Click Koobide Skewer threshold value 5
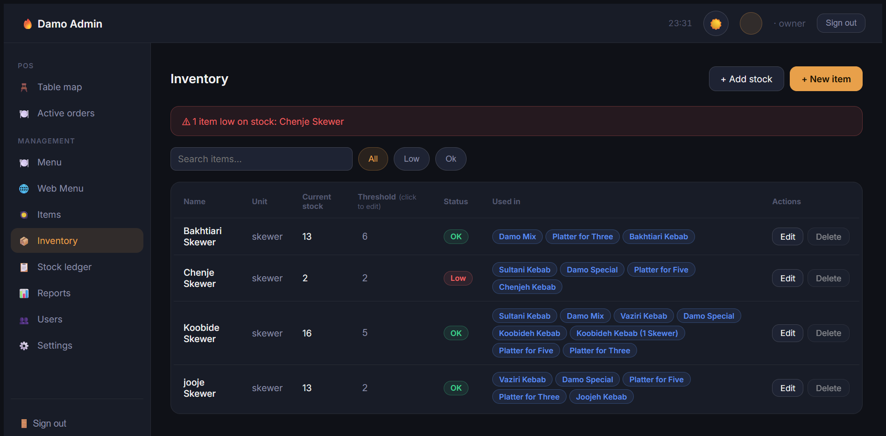Screen dimensions: 886x436 [x=365, y=333]
